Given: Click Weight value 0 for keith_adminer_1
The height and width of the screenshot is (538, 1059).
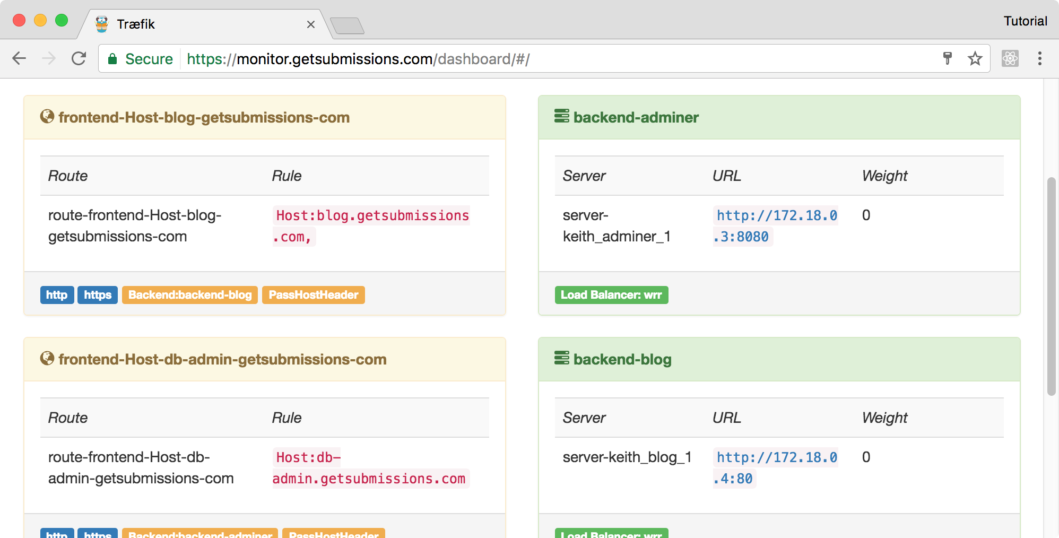Looking at the screenshot, I should coord(866,215).
